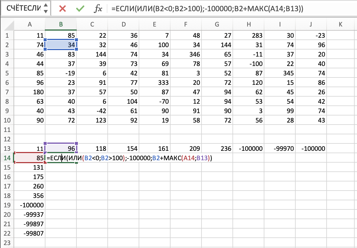Select row 14 header
Screen dimensions: 357x248
[7, 158]
